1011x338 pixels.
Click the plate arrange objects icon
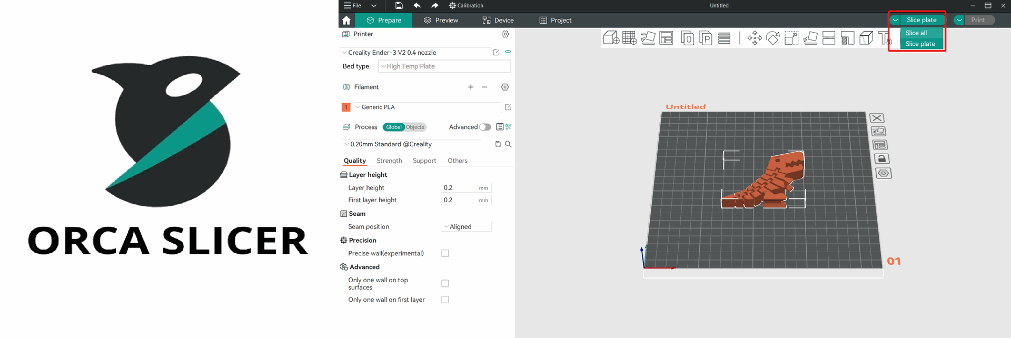[x=880, y=145]
